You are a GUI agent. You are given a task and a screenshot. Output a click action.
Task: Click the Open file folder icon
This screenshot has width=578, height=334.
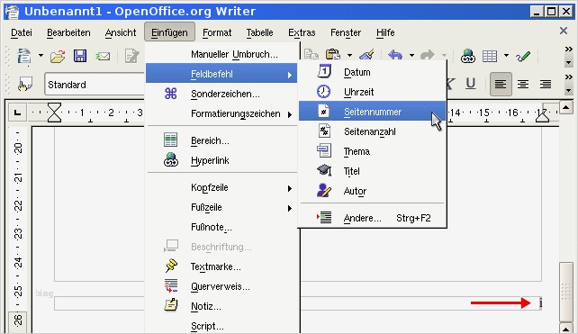point(58,57)
